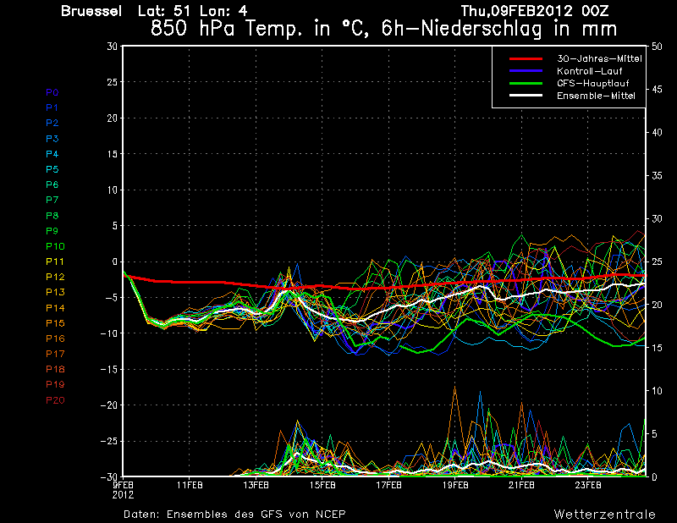
Task: Click the 17FEB x-axis label
Action: click(389, 485)
